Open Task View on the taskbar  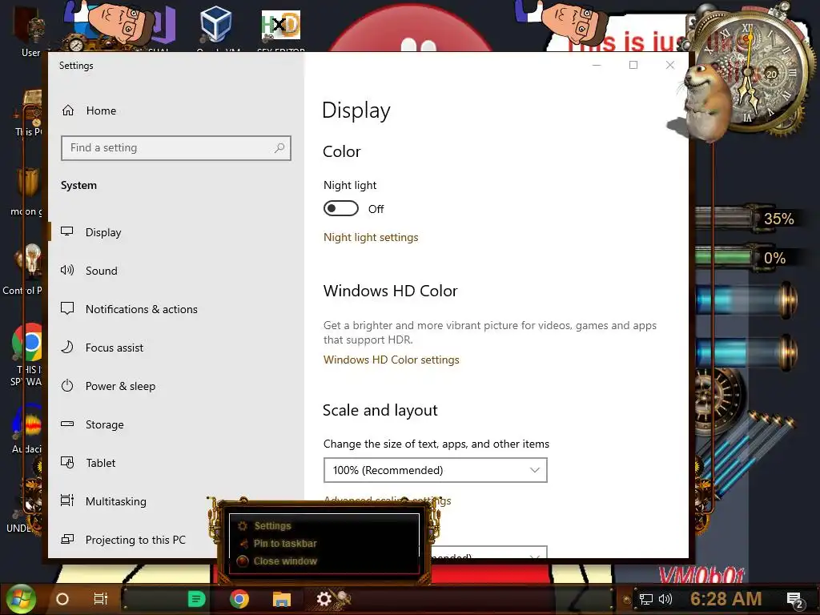(x=100, y=599)
